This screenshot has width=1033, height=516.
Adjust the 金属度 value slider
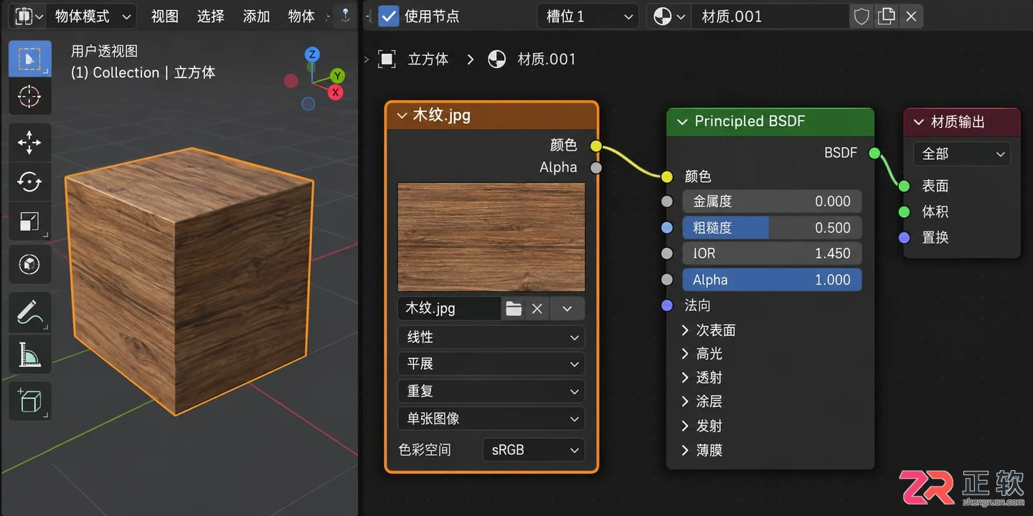click(x=772, y=201)
